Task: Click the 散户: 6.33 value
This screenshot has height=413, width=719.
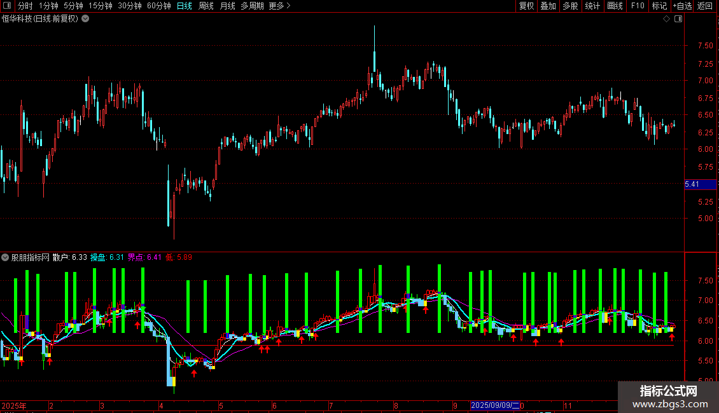Action: pyautogui.click(x=70, y=257)
